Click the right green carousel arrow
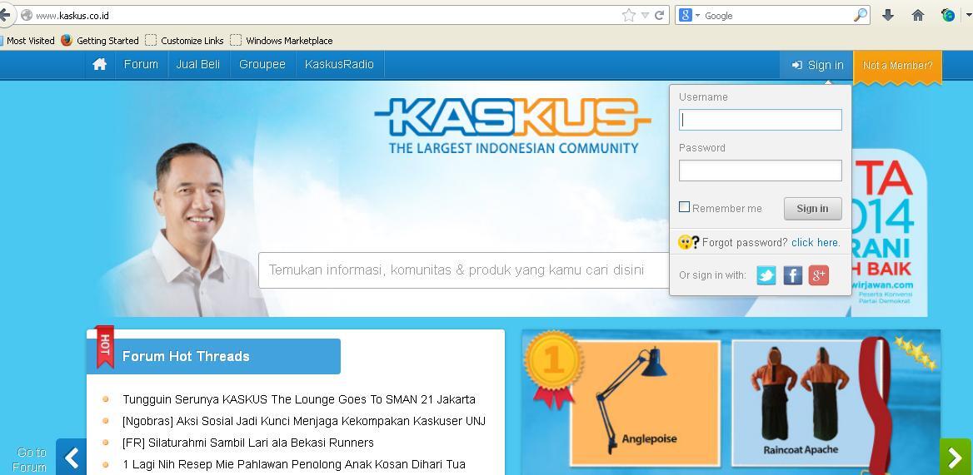 956,457
